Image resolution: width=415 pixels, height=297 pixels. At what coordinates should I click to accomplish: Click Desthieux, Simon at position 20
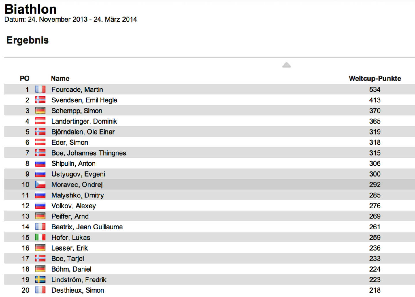pyautogui.click(x=78, y=290)
